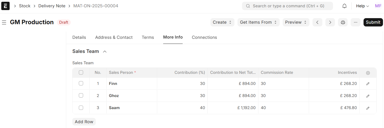Check the box for Ghoz row
384x128 pixels.
pyautogui.click(x=81, y=95)
